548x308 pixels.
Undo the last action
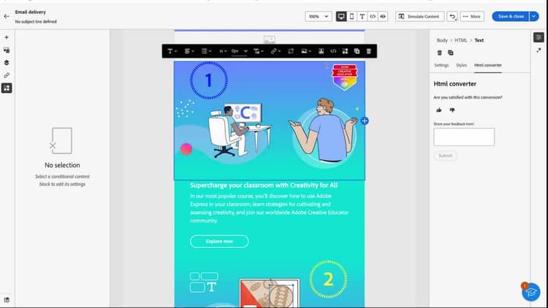452,16
